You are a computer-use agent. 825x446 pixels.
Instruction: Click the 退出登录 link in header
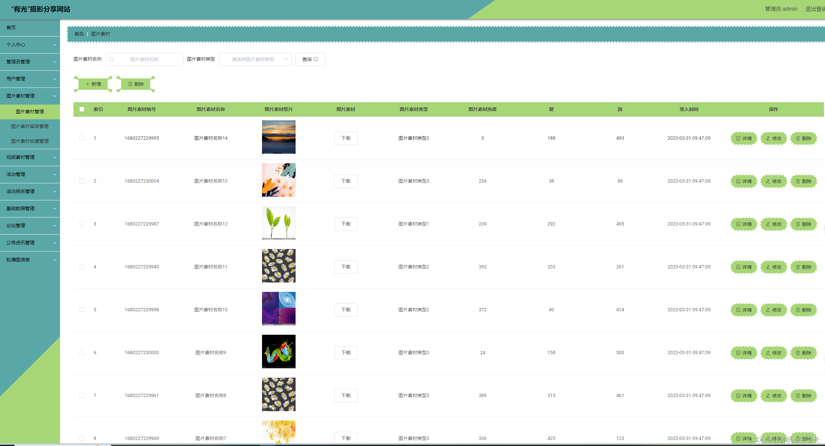coord(815,9)
